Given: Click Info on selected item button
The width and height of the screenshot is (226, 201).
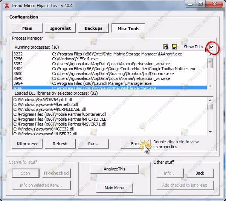Looking at the screenshot, I should [x=41, y=185].
